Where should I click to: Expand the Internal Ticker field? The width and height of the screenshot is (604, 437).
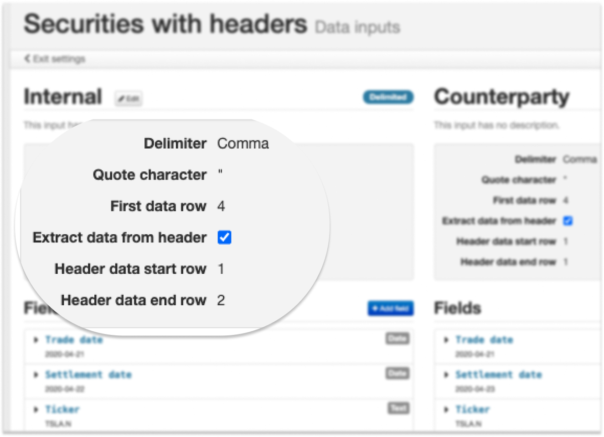[x=36, y=409]
